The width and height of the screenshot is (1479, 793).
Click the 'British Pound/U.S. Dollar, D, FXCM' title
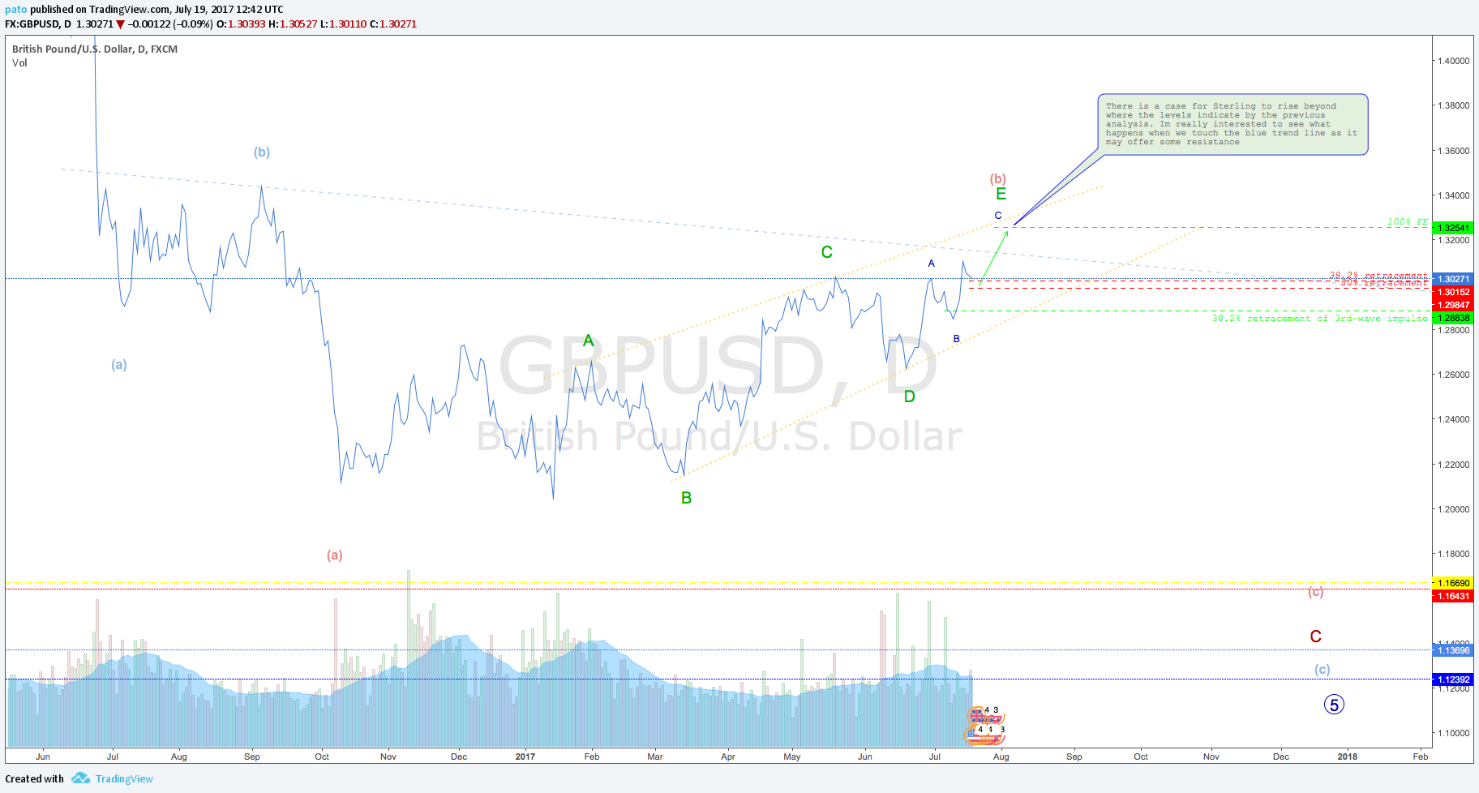click(x=95, y=49)
